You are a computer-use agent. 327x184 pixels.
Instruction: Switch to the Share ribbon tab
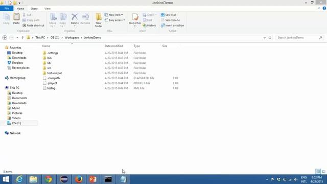(x=34, y=9)
